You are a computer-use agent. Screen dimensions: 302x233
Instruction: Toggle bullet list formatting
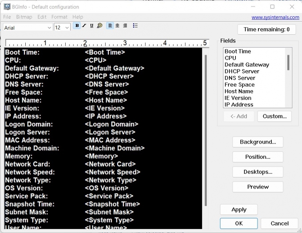[135, 26]
